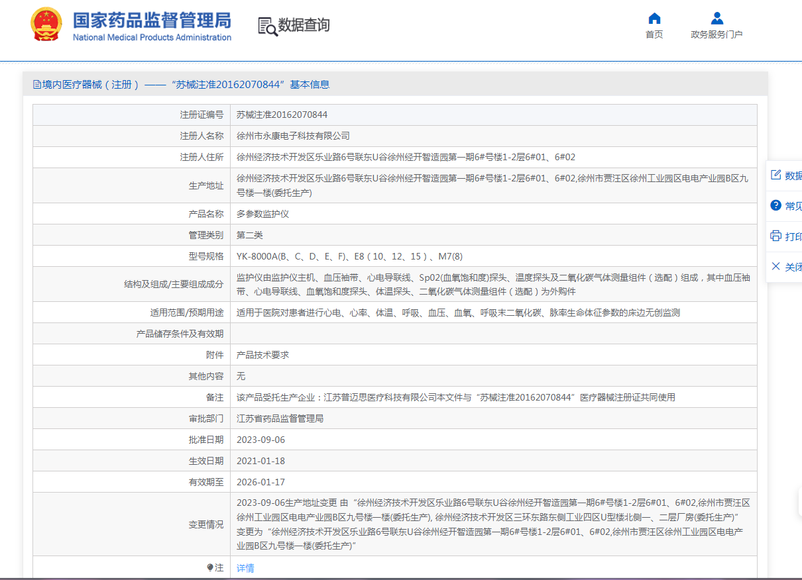This screenshot has width=802, height=580.
Task: Click 打印 entry in the side panel
Action: click(793, 236)
